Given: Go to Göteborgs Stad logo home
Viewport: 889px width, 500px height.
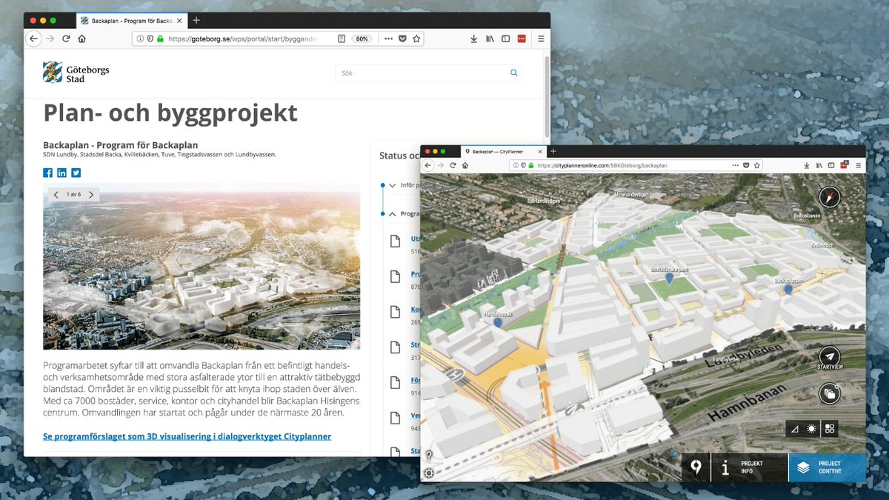Looking at the screenshot, I should coord(76,73).
